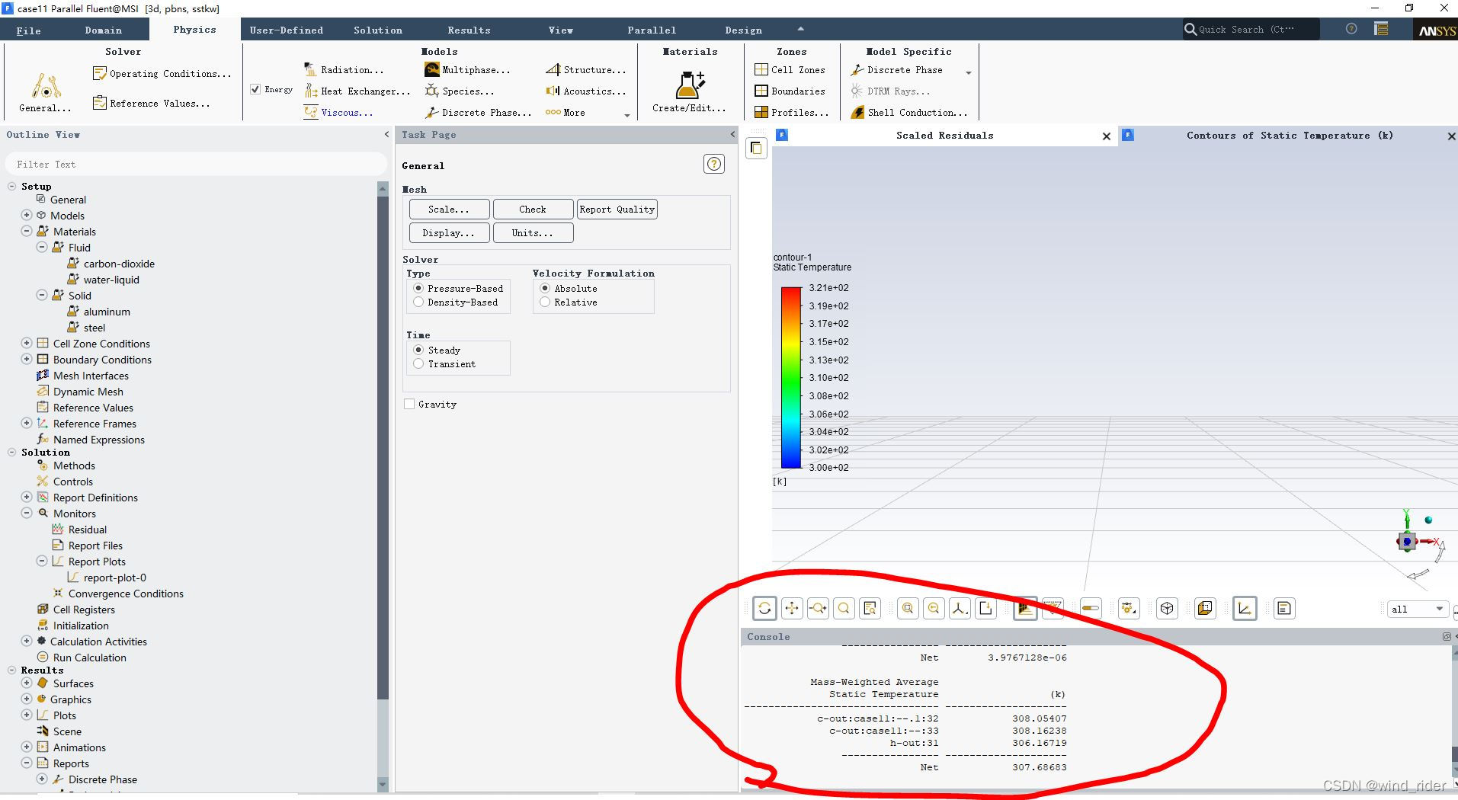This screenshot has height=800, width=1458.
Task: Select Pressure-Based solver type
Action: 418,288
